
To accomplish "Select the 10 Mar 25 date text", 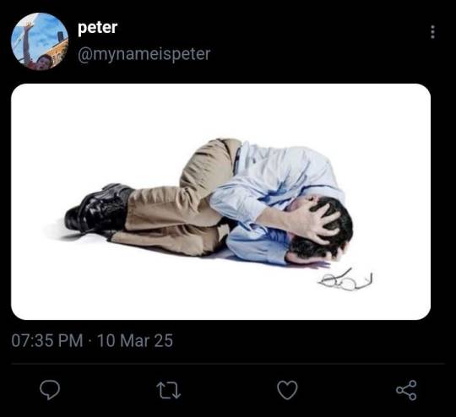I will (135, 340).
